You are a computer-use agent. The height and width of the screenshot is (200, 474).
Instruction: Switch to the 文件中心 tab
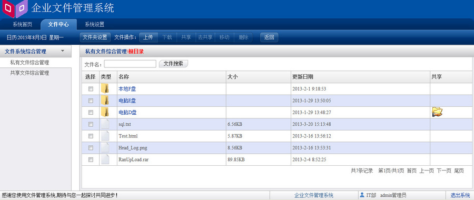pyautogui.click(x=58, y=24)
